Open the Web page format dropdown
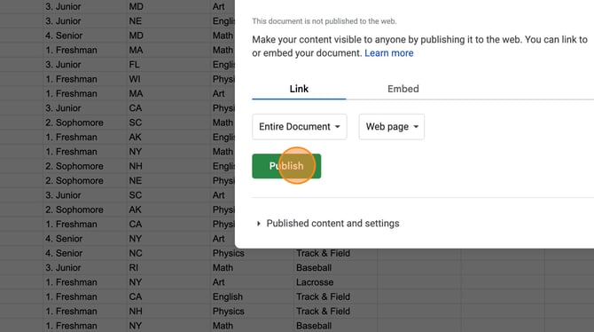Viewport: 594px width, 332px height. pyautogui.click(x=392, y=127)
